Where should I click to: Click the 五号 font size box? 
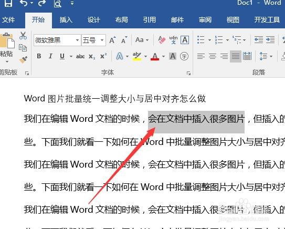(90, 40)
